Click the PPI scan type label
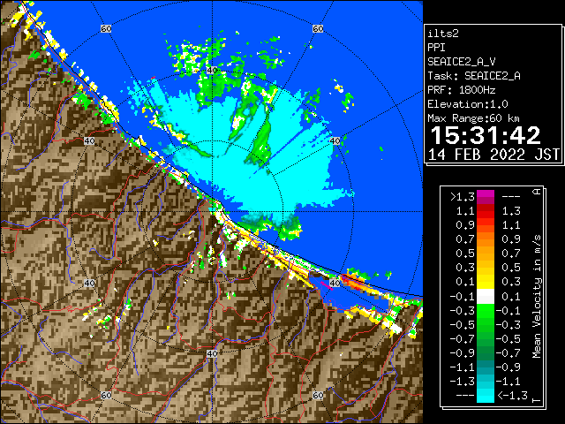 [436, 48]
